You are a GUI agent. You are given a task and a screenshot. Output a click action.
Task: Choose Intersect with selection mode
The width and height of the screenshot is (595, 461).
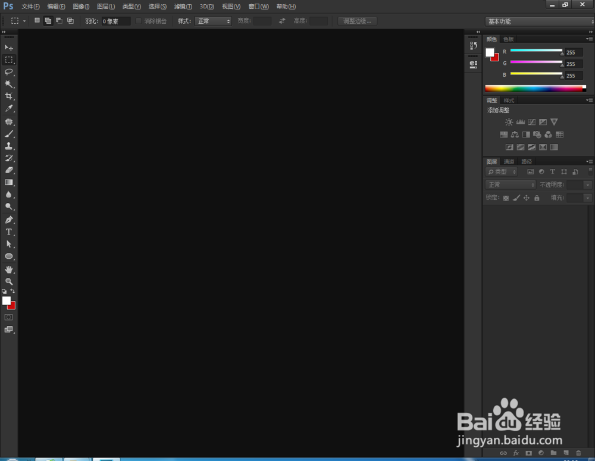[x=70, y=20]
